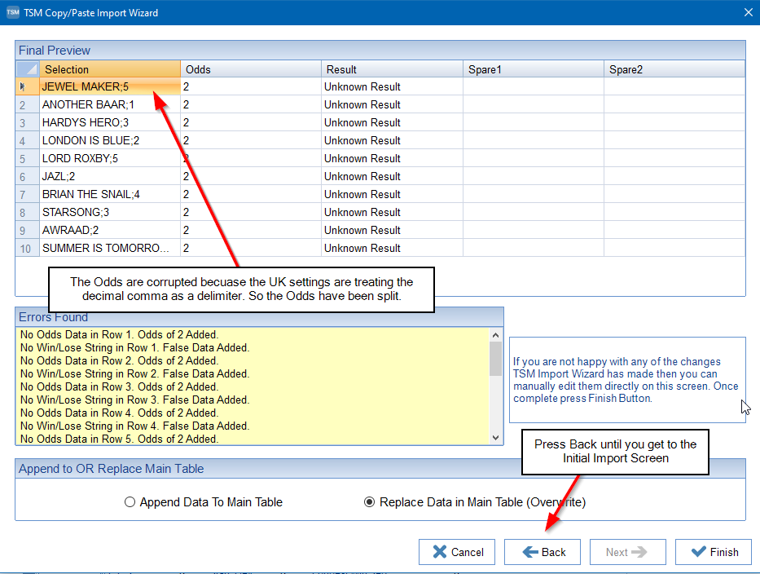The height and width of the screenshot is (574, 760).
Task: Select Replace Data in Main Table option
Action: 370,502
